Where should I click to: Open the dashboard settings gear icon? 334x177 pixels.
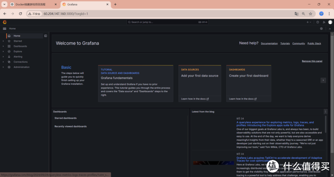321,29
